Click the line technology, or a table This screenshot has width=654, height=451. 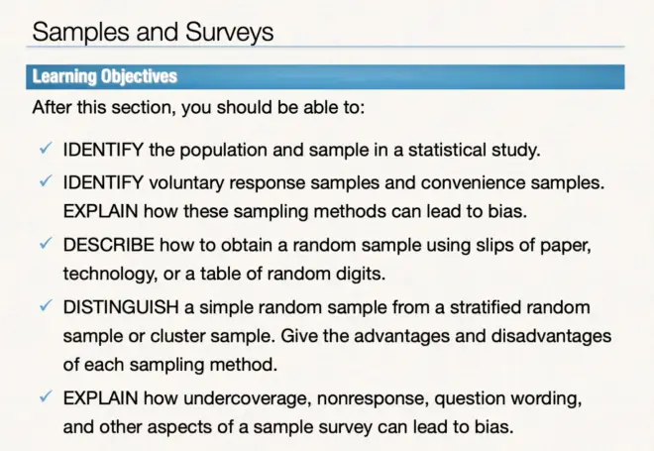tap(224, 275)
